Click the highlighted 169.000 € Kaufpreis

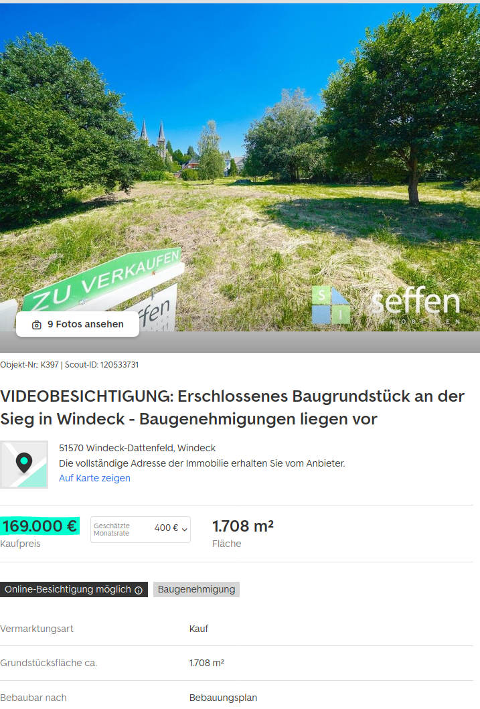[x=39, y=526]
